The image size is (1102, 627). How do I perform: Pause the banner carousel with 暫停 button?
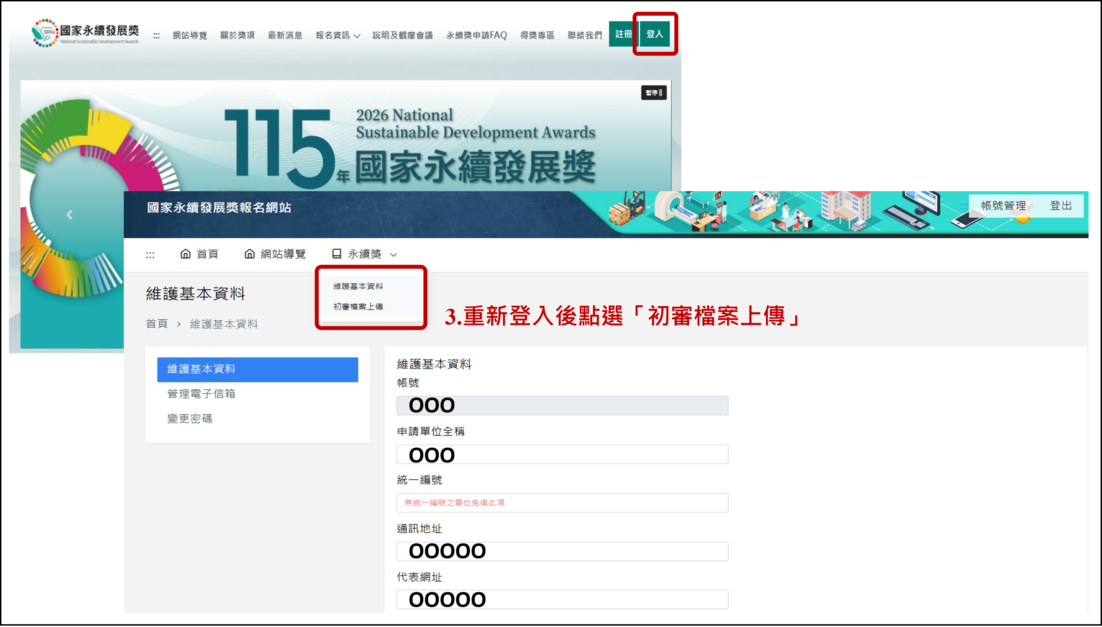[654, 93]
